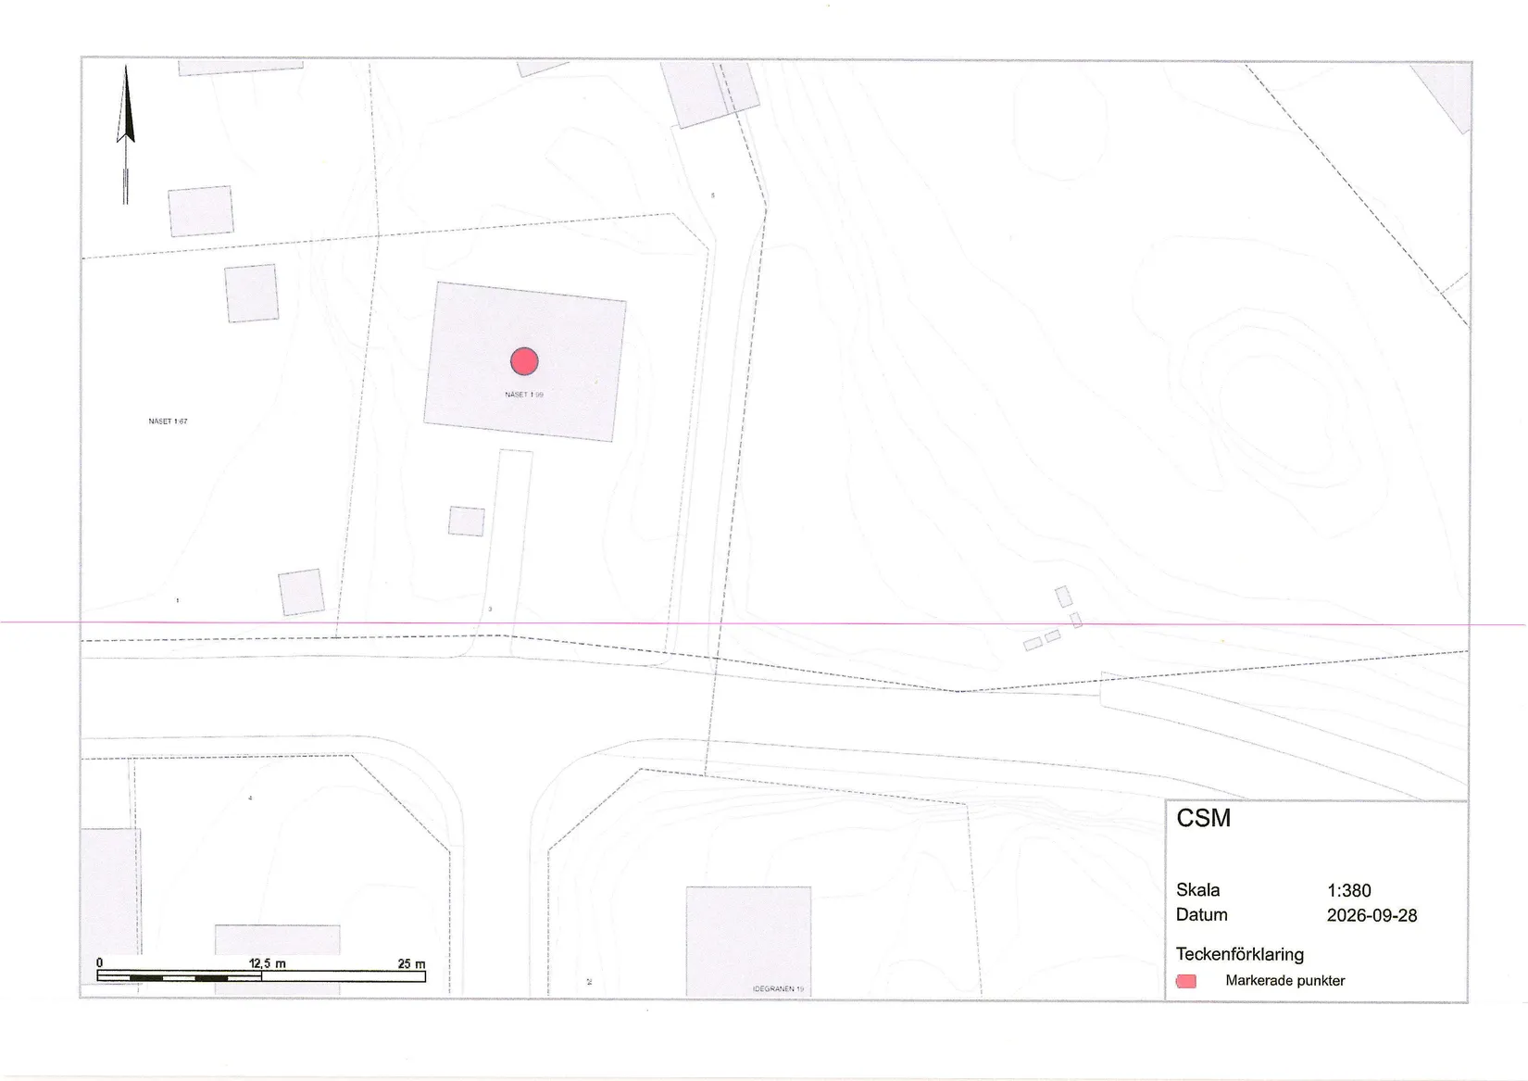Click the 'Skala' label

(x=1198, y=890)
